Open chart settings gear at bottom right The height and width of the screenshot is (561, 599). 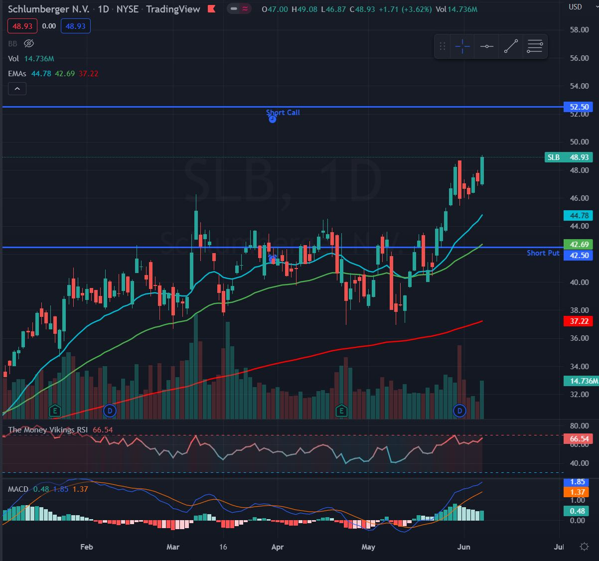(585, 547)
